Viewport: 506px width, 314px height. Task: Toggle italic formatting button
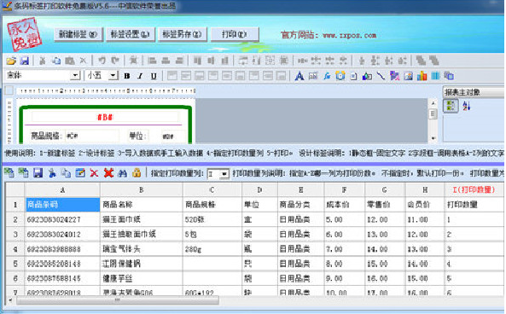point(140,76)
